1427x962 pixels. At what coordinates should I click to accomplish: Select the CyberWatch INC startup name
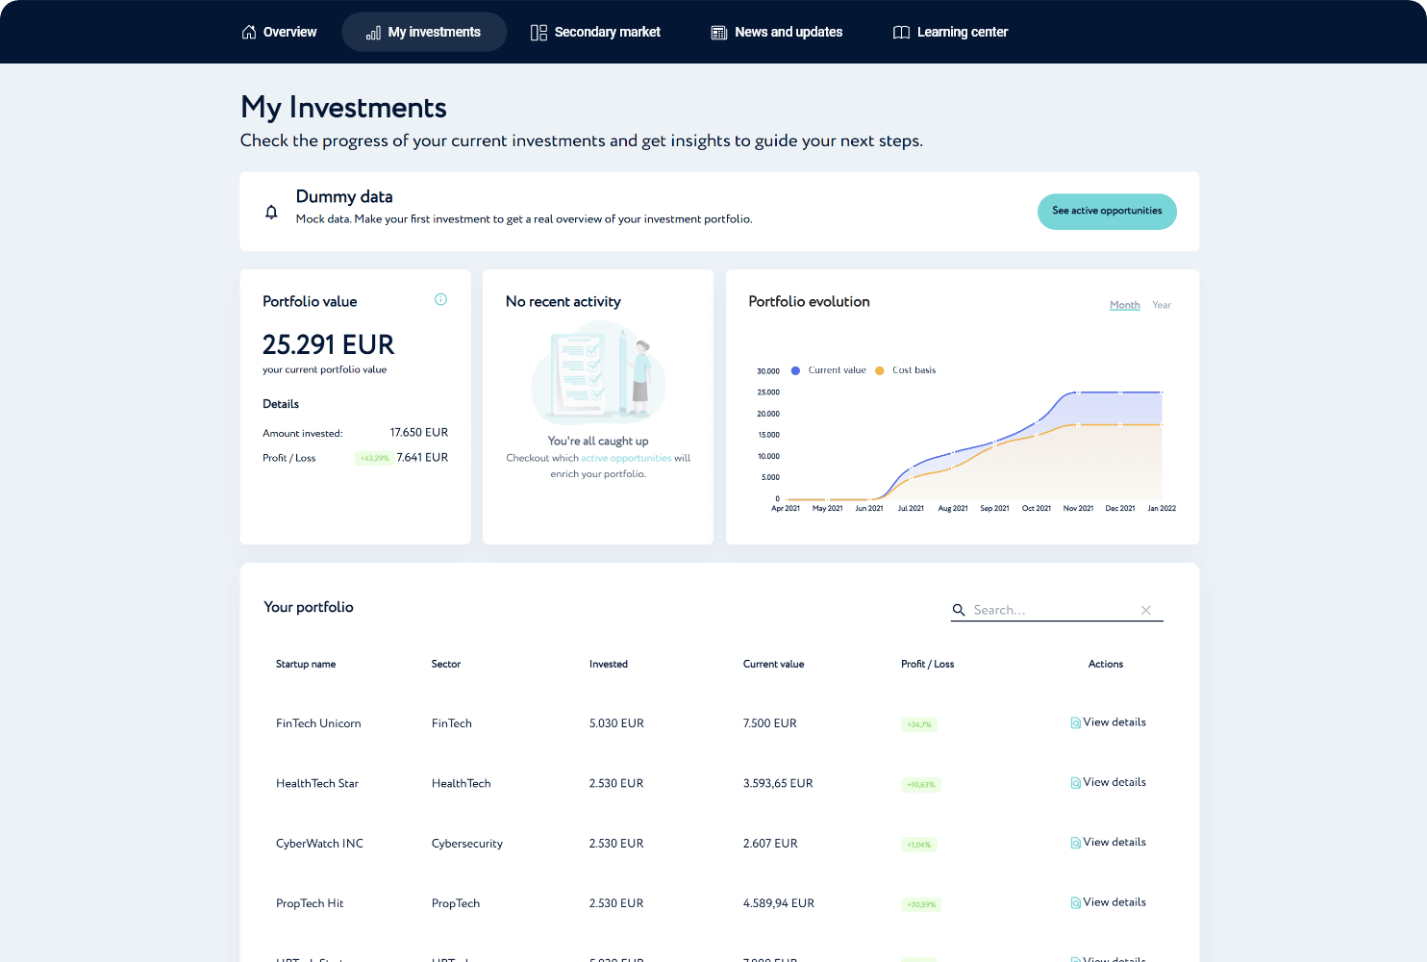(x=319, y=844)
